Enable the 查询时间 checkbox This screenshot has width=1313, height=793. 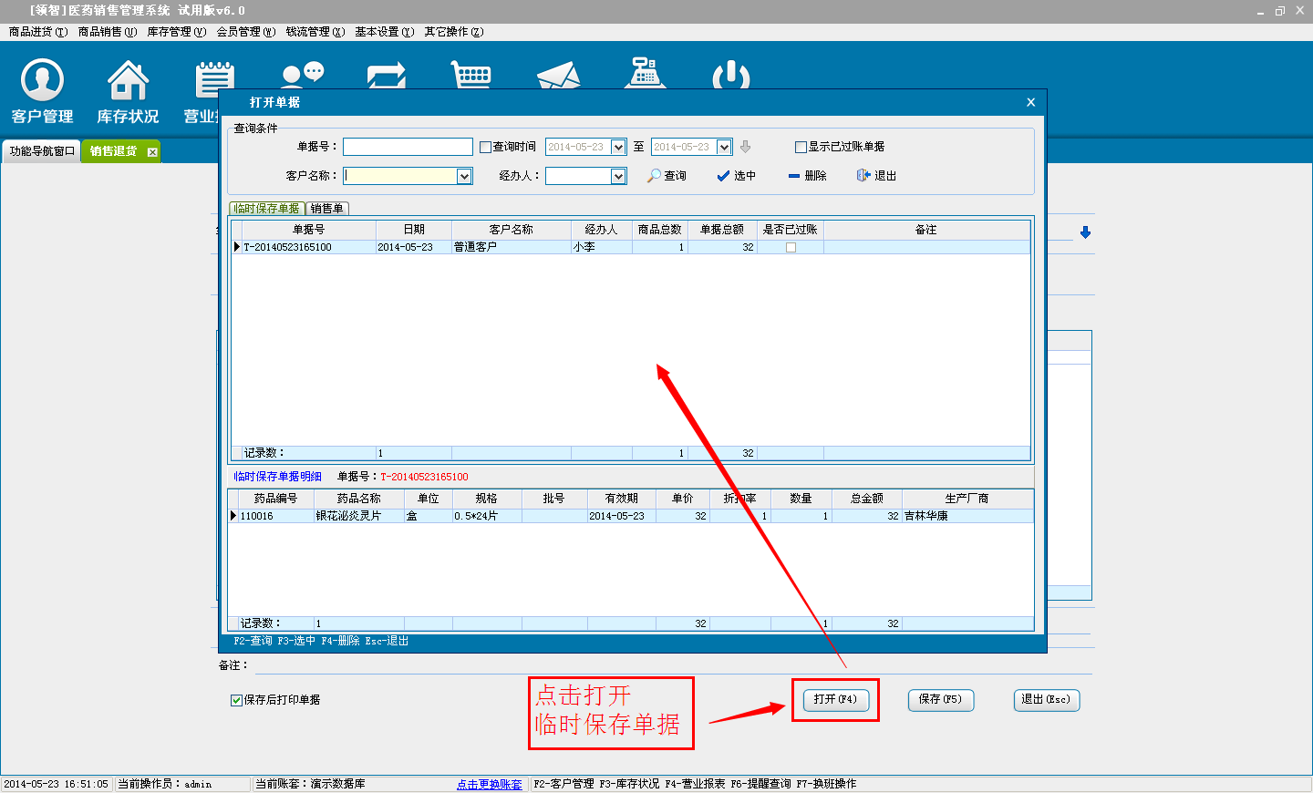click(486, 147)
